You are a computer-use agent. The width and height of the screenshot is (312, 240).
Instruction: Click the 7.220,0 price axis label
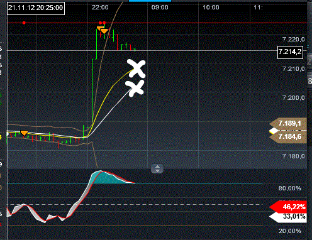point(294,39)
